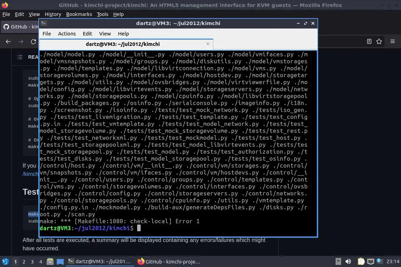Open the Firefox Help menu
The image size is (401, 267).
(118, 14)
